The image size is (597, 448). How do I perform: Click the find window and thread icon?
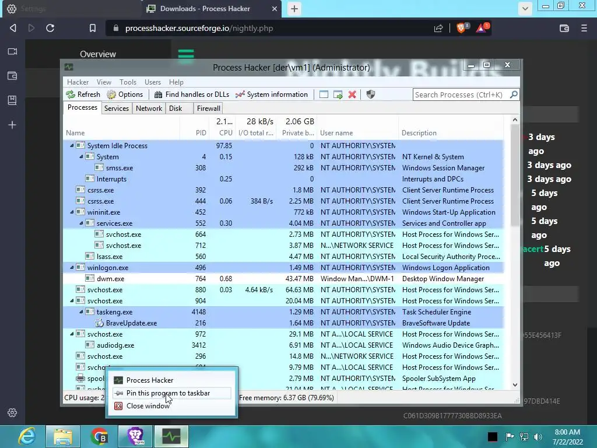coord(338,94)
